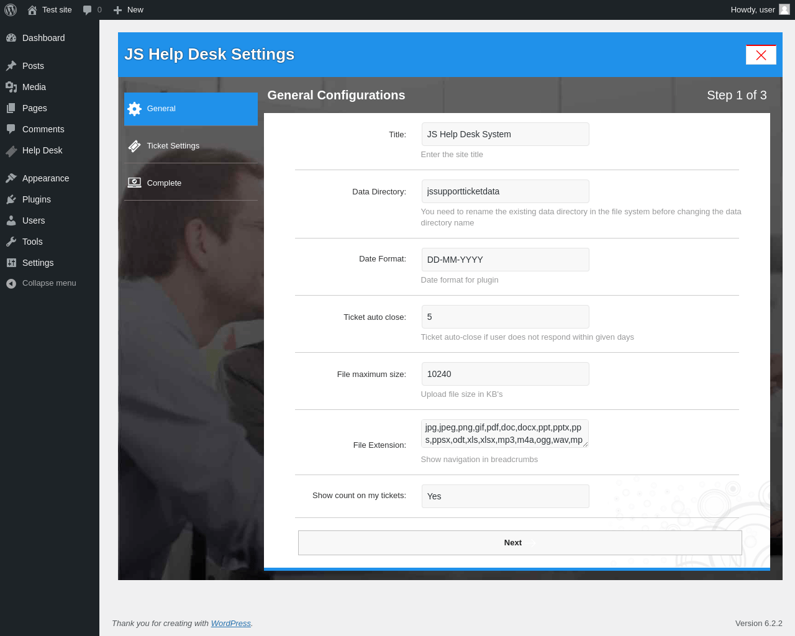
Task: Click the Posts pushpin icon
Action: click(11, 66)
